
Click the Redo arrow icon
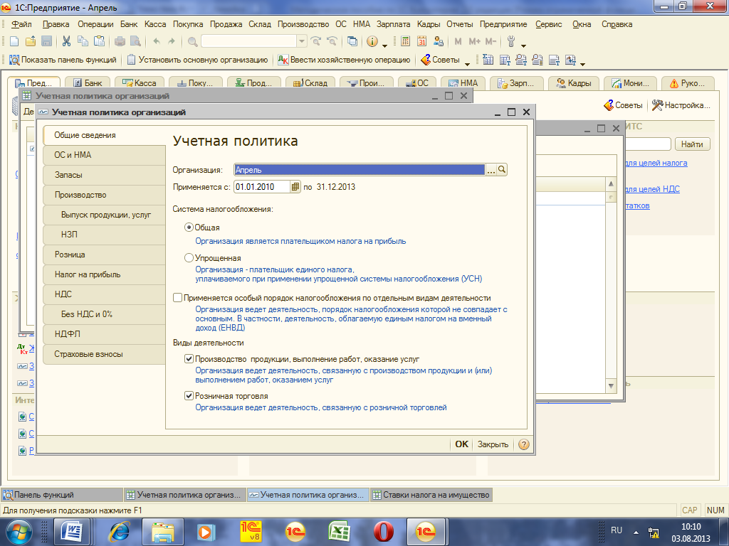pyautogui.click(x=172, y=41)
